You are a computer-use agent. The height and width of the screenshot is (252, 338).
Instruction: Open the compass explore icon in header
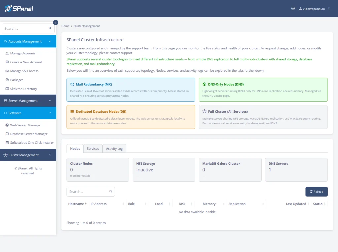293,8
